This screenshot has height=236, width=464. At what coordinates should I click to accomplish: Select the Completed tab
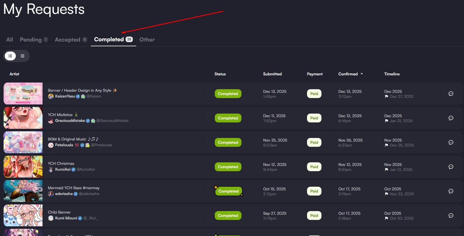pyautogui.click(x=113, y=39)
